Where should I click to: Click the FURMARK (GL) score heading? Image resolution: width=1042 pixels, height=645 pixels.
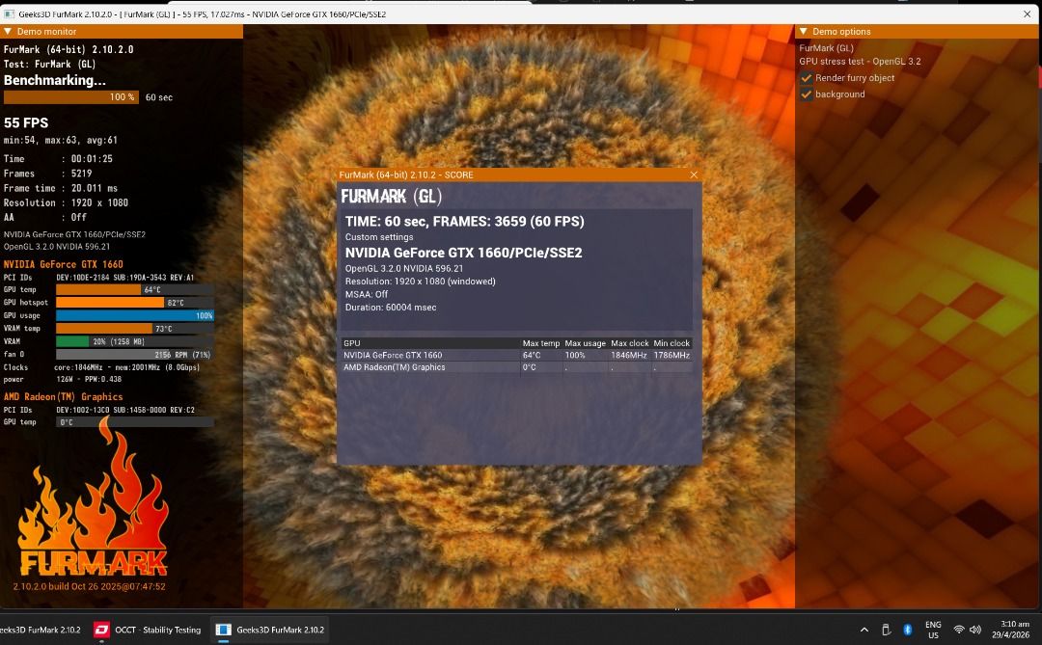(x=391, y=196)
